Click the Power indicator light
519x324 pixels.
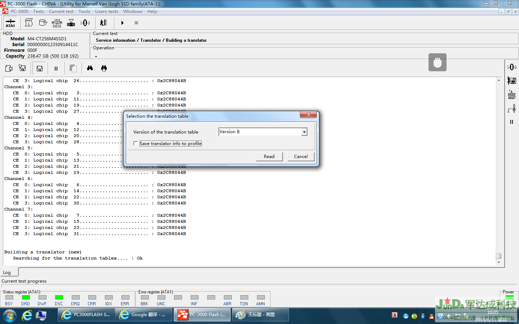coord(509,297)
